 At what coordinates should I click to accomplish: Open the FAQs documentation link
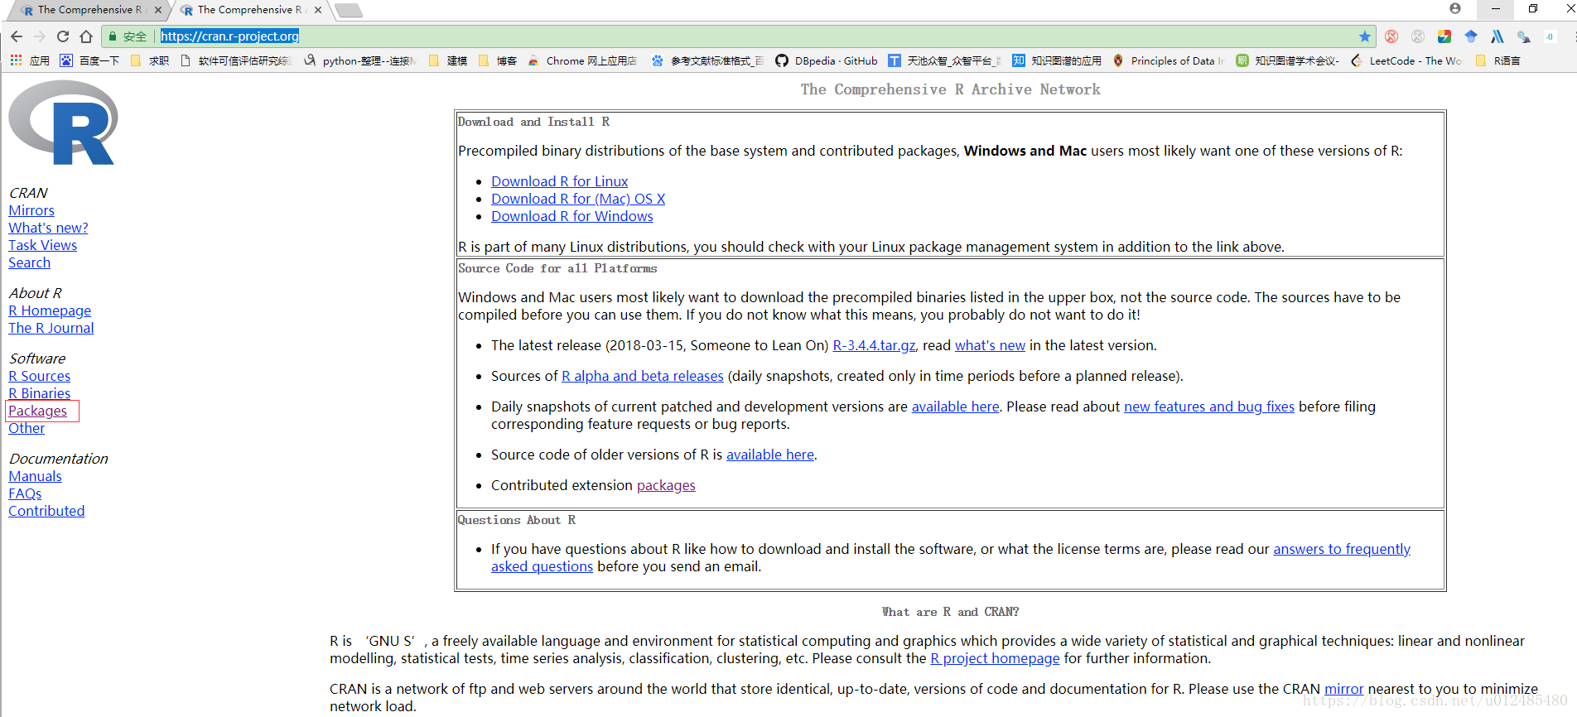point(25,493)
